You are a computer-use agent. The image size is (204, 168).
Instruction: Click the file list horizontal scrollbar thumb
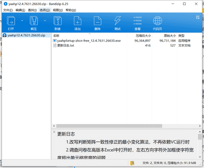(109, 126)
